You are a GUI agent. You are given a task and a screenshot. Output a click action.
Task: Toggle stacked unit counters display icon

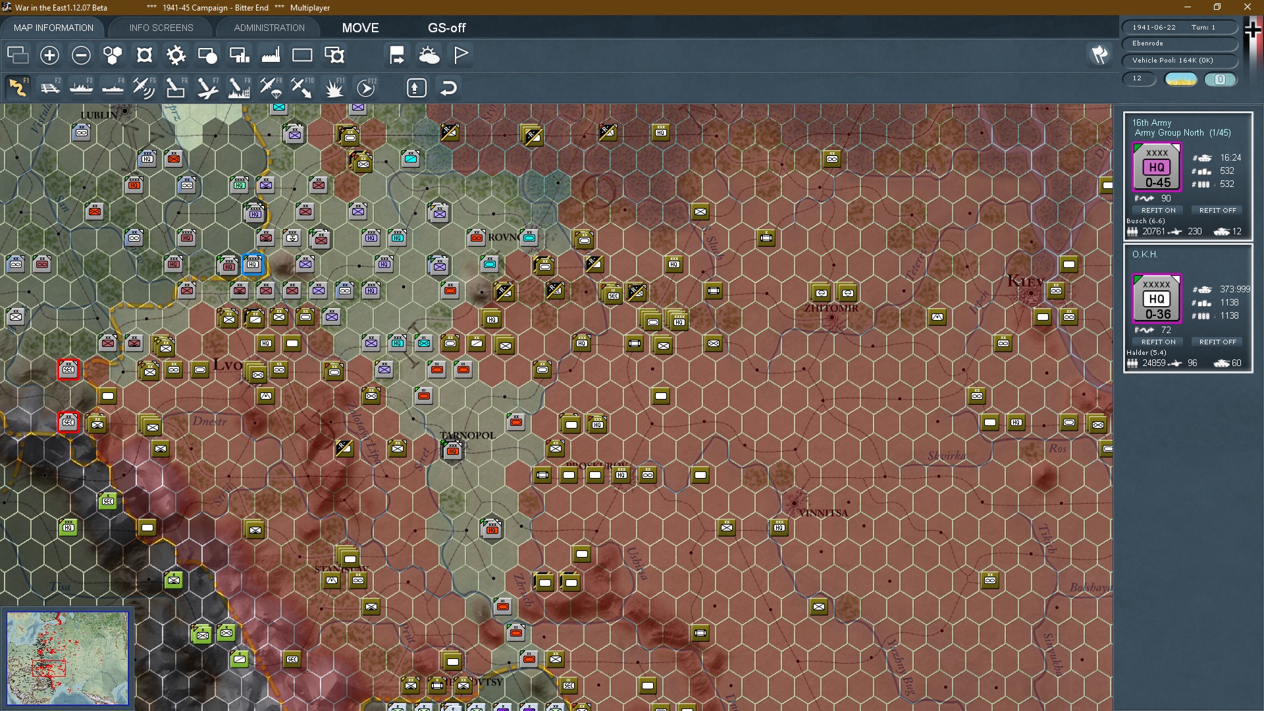[18, 55]
